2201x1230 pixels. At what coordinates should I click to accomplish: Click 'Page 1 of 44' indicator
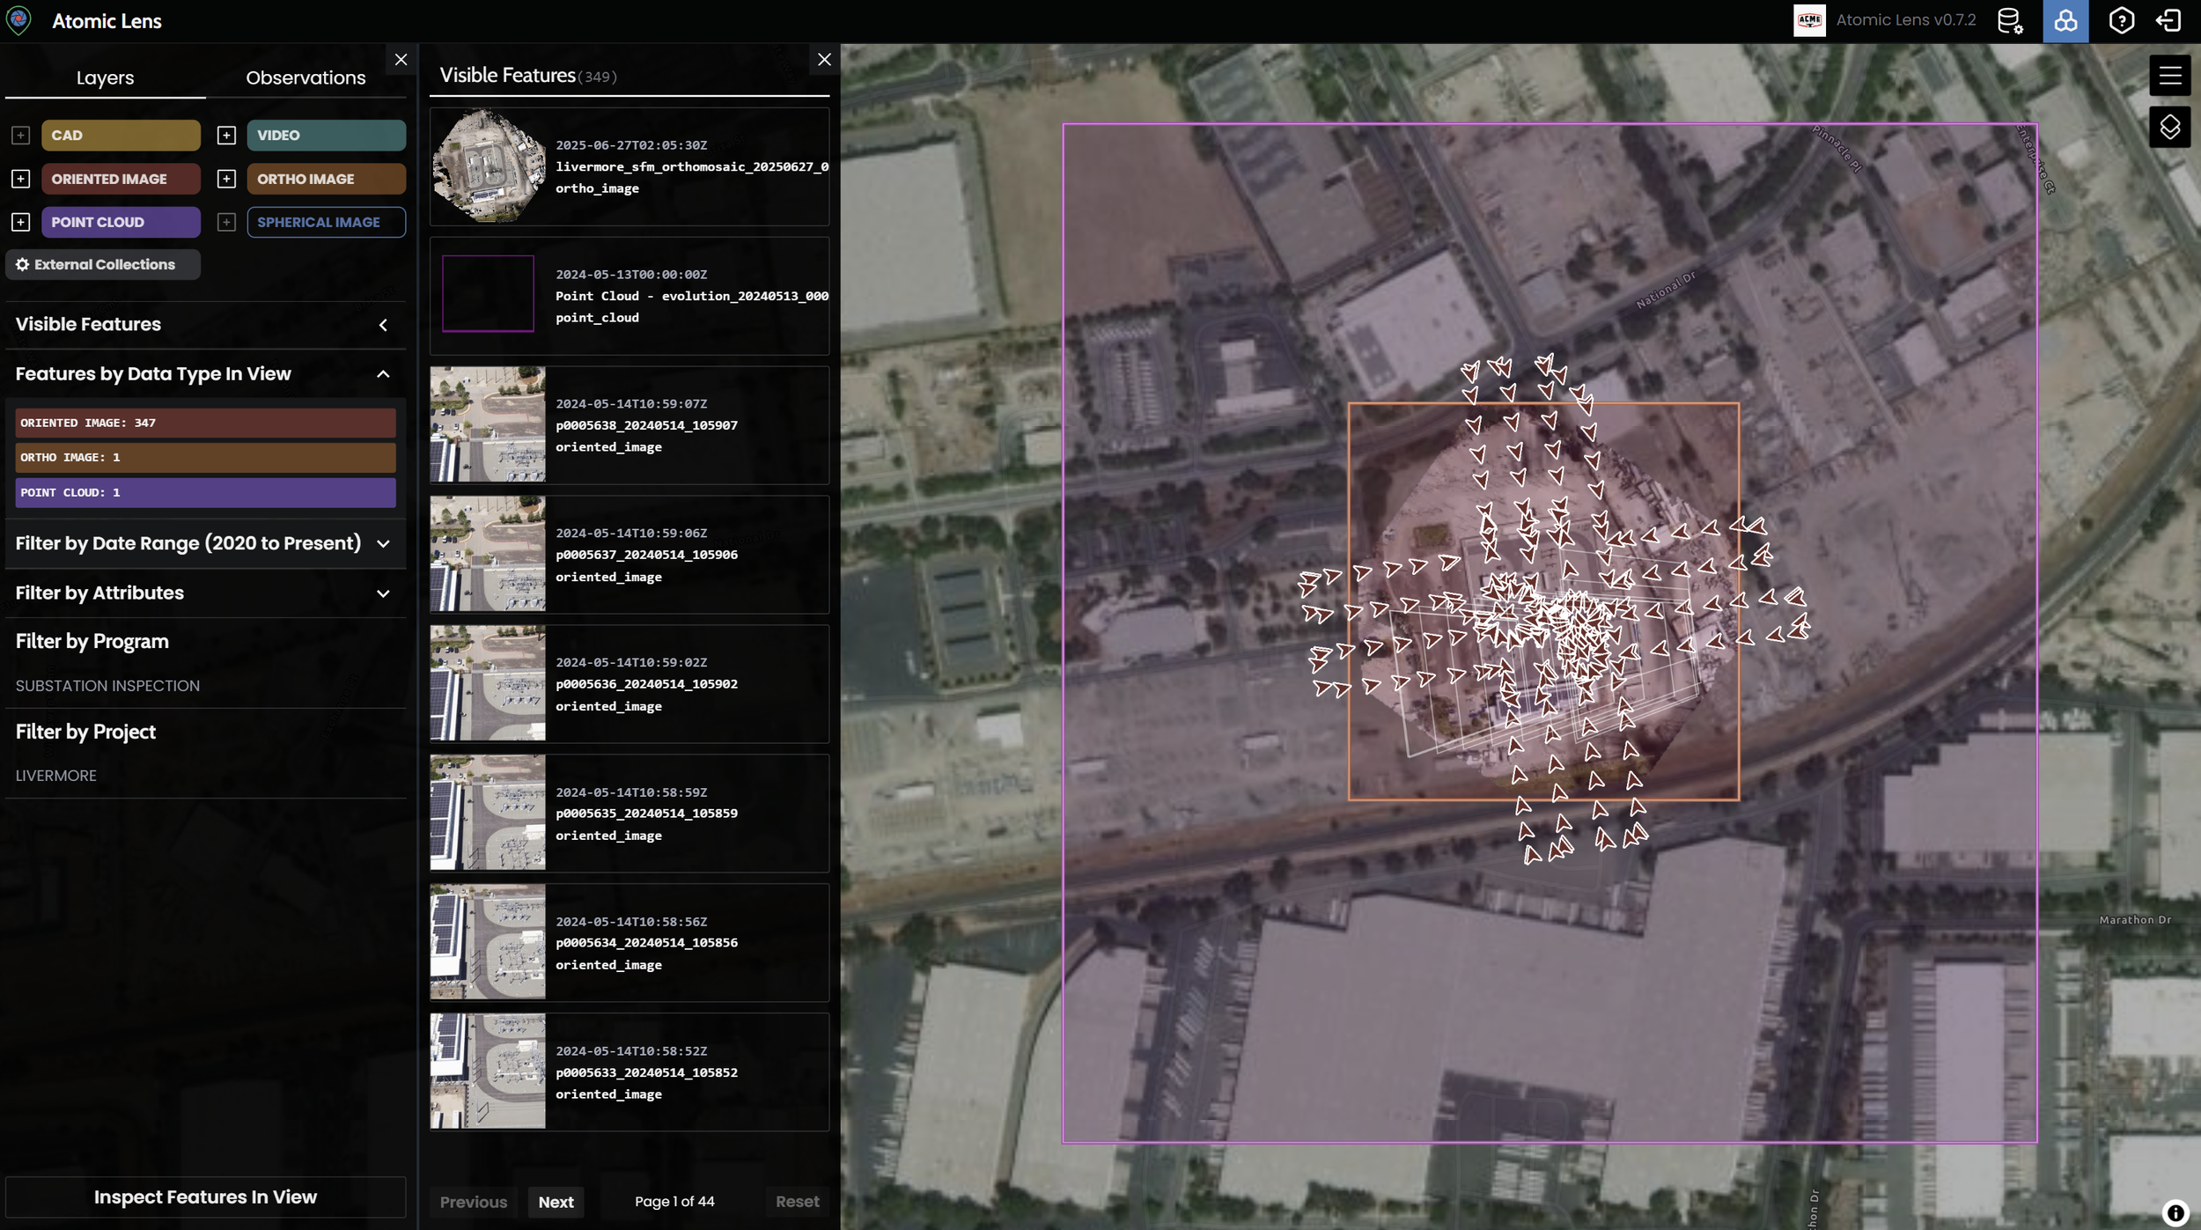[674, 1202]
